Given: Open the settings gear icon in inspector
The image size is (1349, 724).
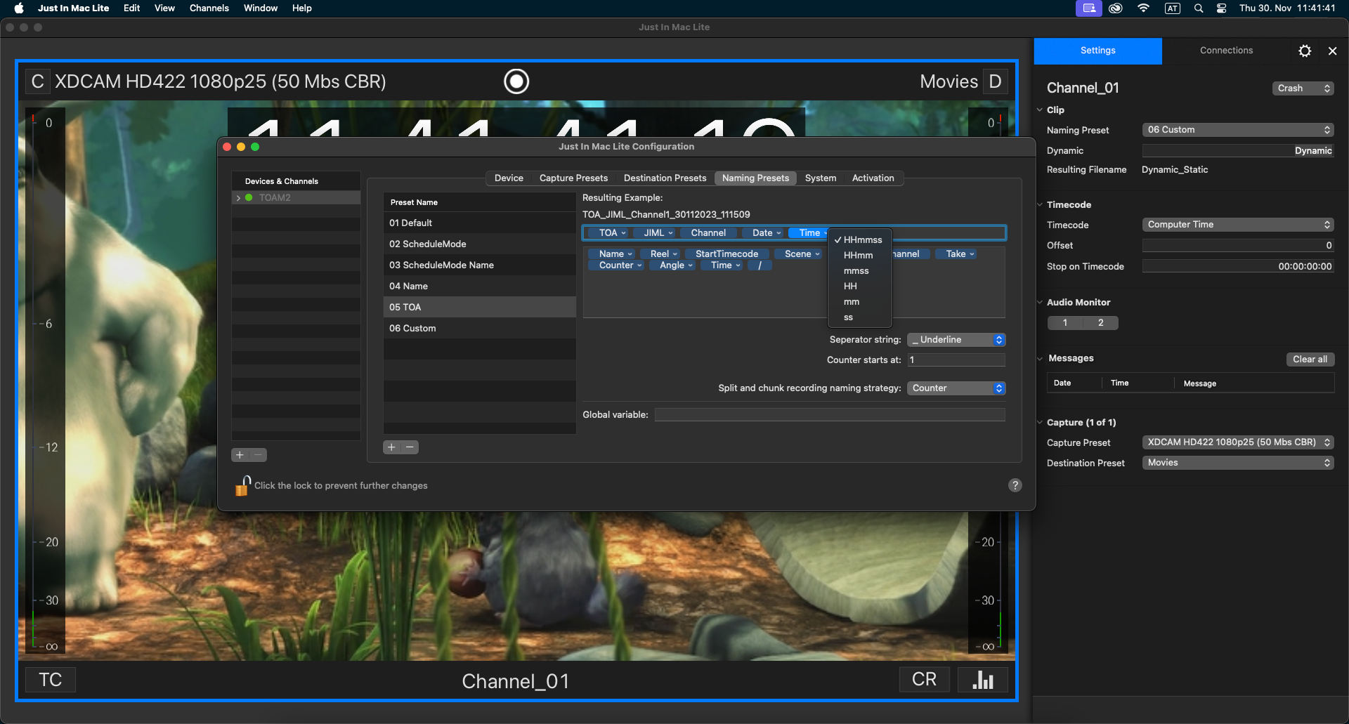Looking at the screenshot, I should click(1305, 51).
